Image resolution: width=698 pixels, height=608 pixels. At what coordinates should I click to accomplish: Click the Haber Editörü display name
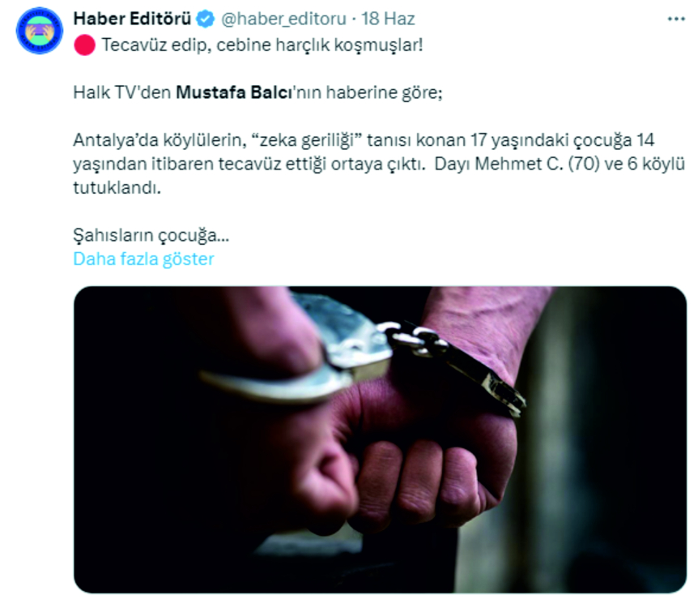tap(132, 19)
